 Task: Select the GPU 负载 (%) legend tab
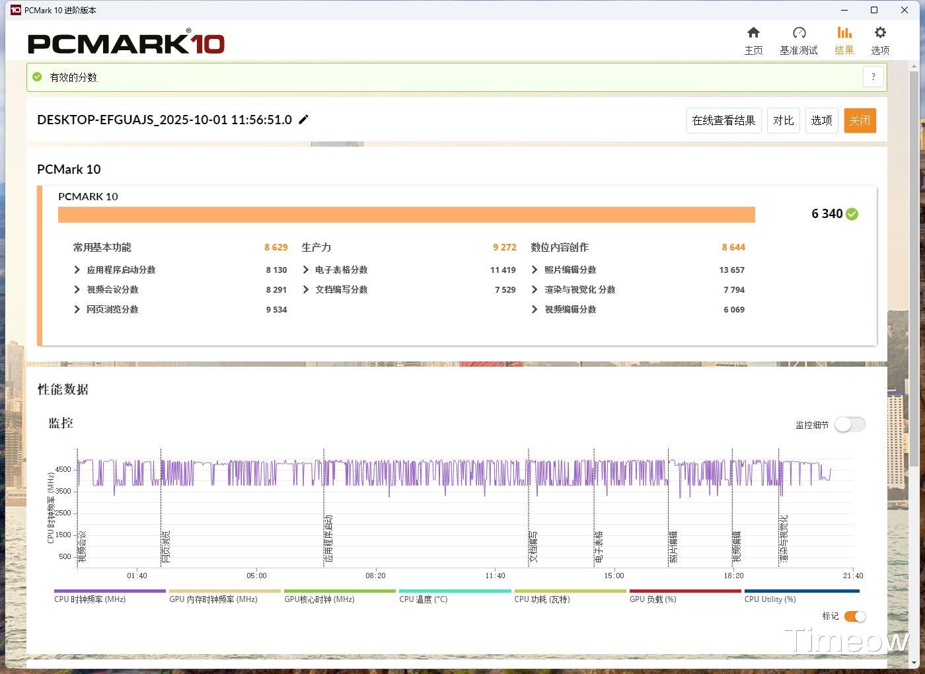[x=685, y=596]
